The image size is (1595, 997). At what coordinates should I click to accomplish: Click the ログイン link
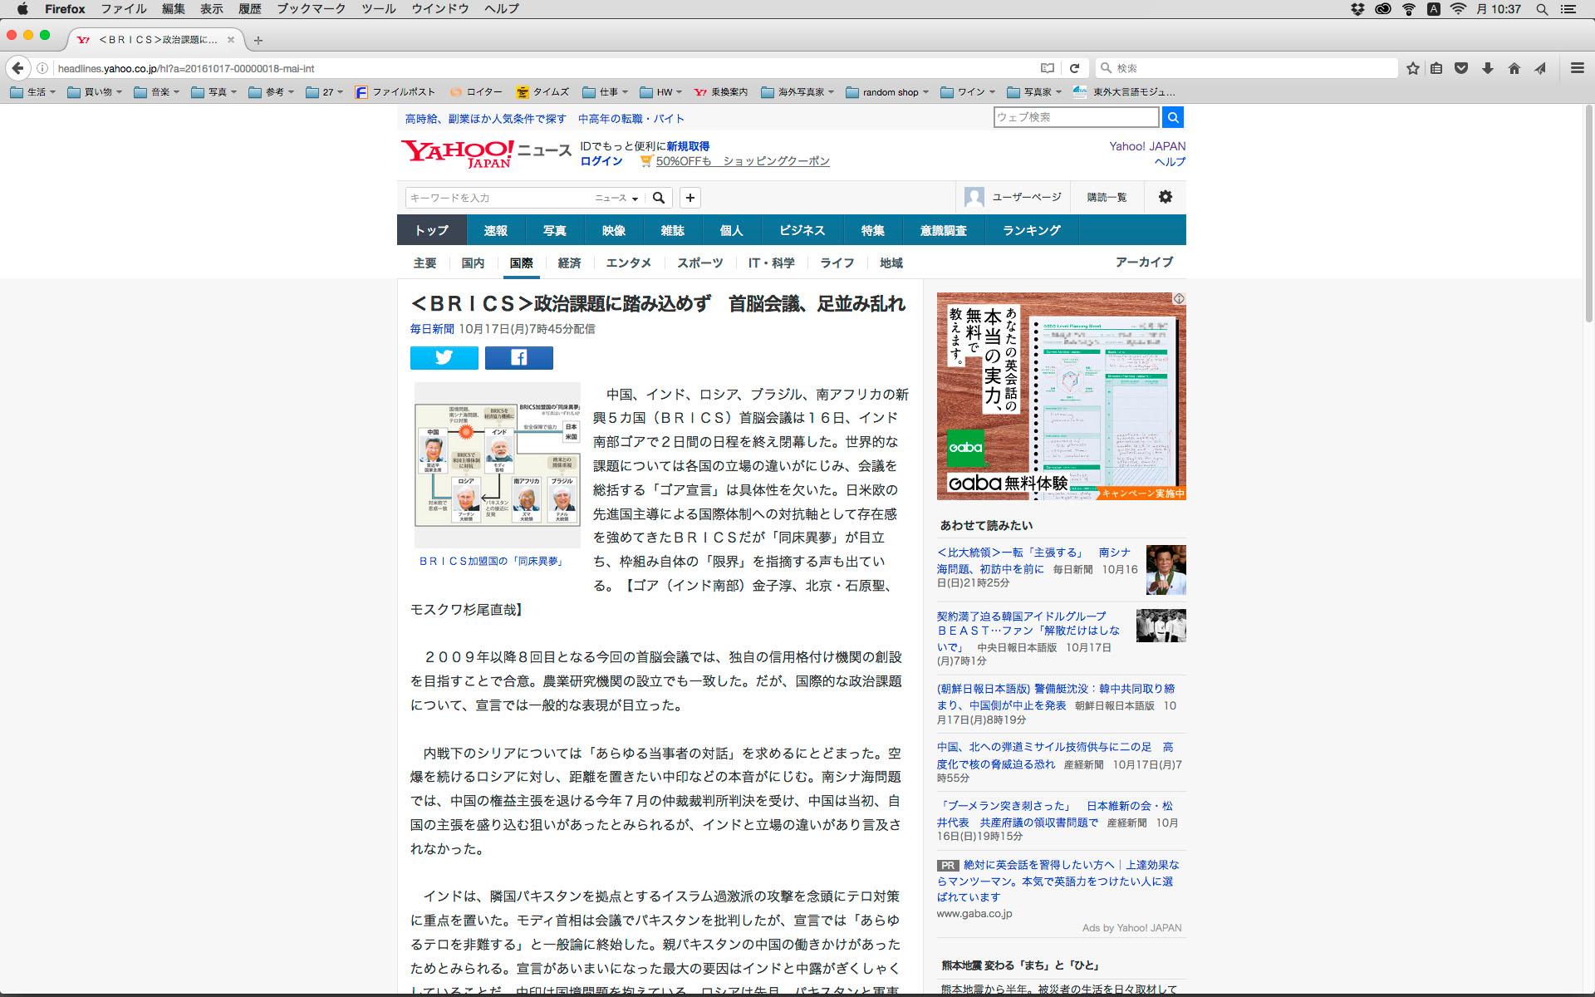pos(601,161)
